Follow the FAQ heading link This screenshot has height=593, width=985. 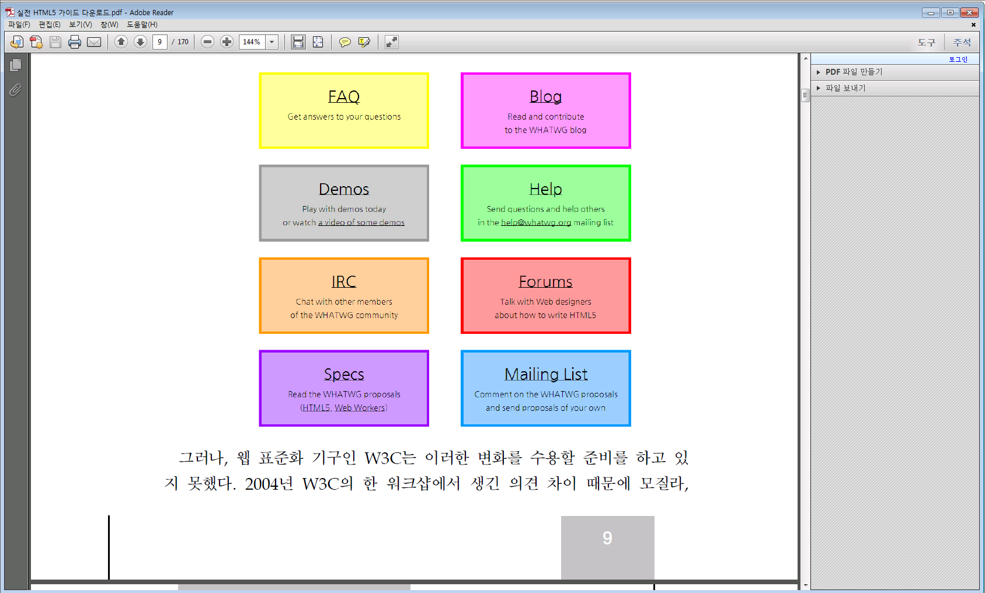pos(344,96)
